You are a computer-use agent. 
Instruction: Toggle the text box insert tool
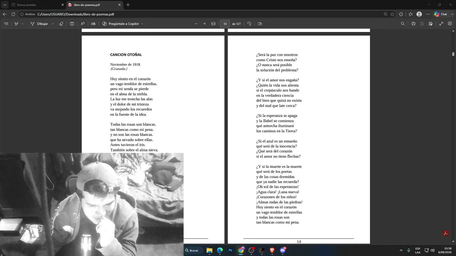click(x=72, y=24)
